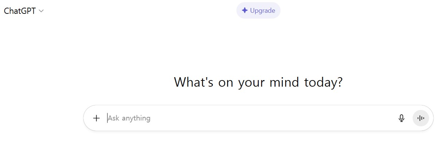This screenshot has height=154, width=444.
Task: Click the Ask anything placeholder text
Action: point(129,118)
